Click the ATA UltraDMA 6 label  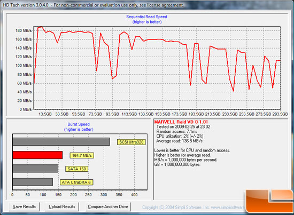click(76, 182)
